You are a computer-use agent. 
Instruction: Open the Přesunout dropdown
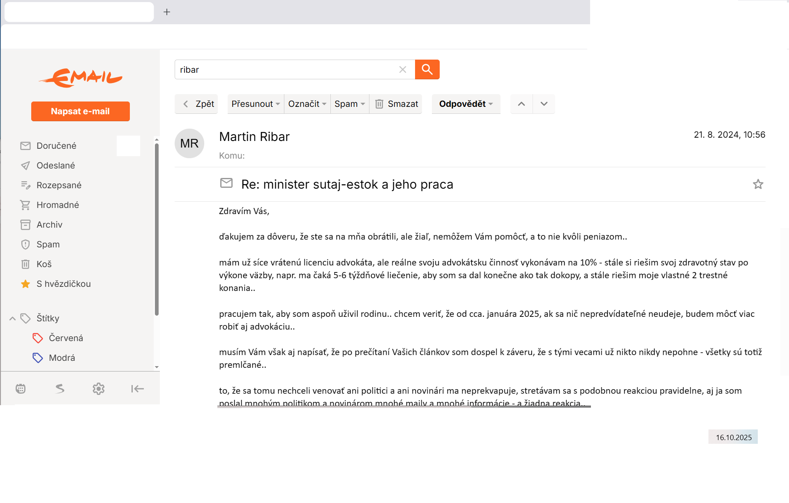coord(255,104)
